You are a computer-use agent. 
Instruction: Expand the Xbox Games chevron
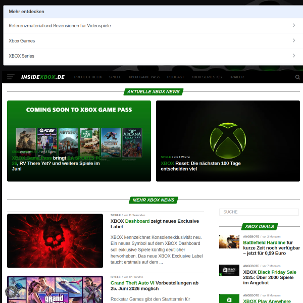[x=294, y=40]
